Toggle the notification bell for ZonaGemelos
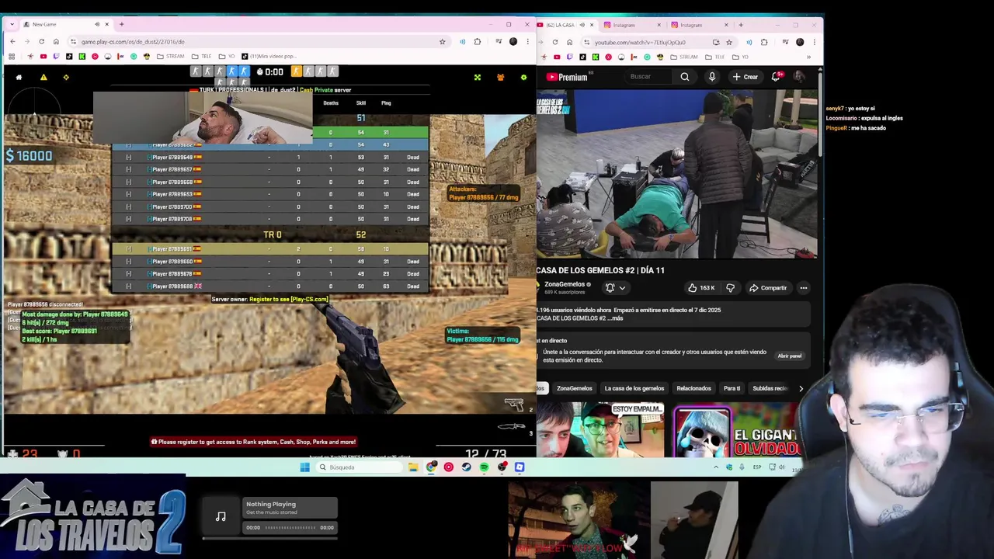Viewport: 994px width, 559px height. (610, 288)
